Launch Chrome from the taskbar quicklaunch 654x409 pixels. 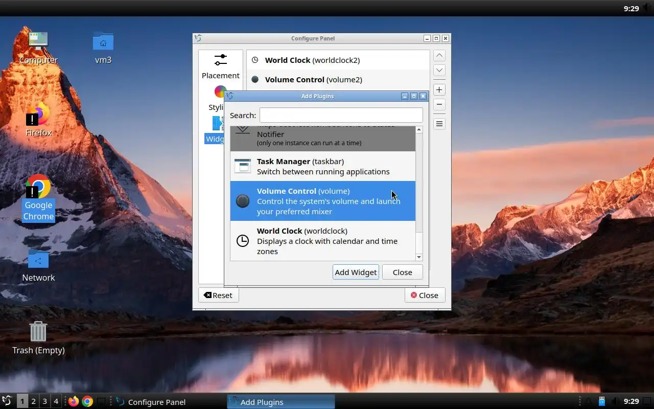(x=87, y=401)
